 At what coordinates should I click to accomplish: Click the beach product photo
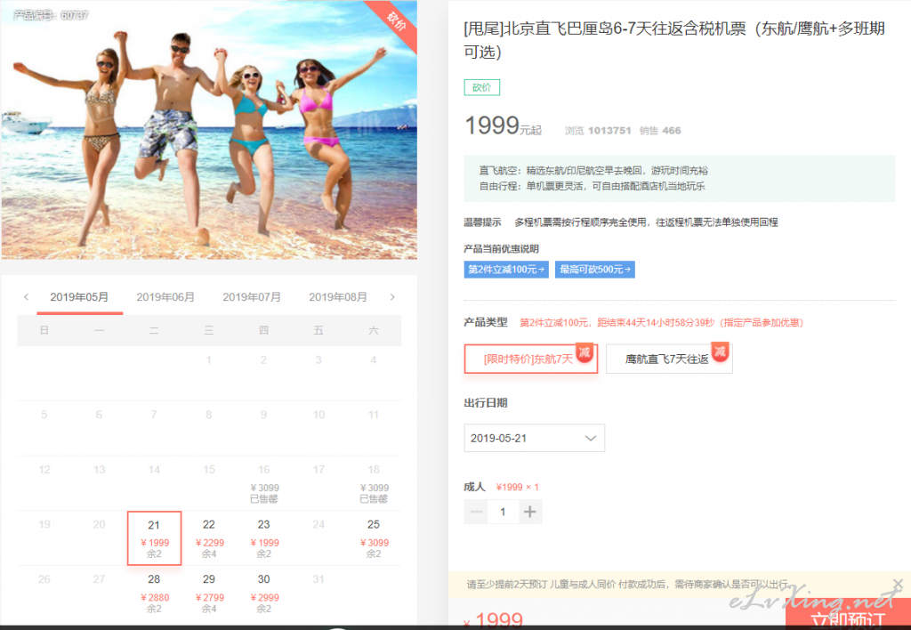click(209, 130)
